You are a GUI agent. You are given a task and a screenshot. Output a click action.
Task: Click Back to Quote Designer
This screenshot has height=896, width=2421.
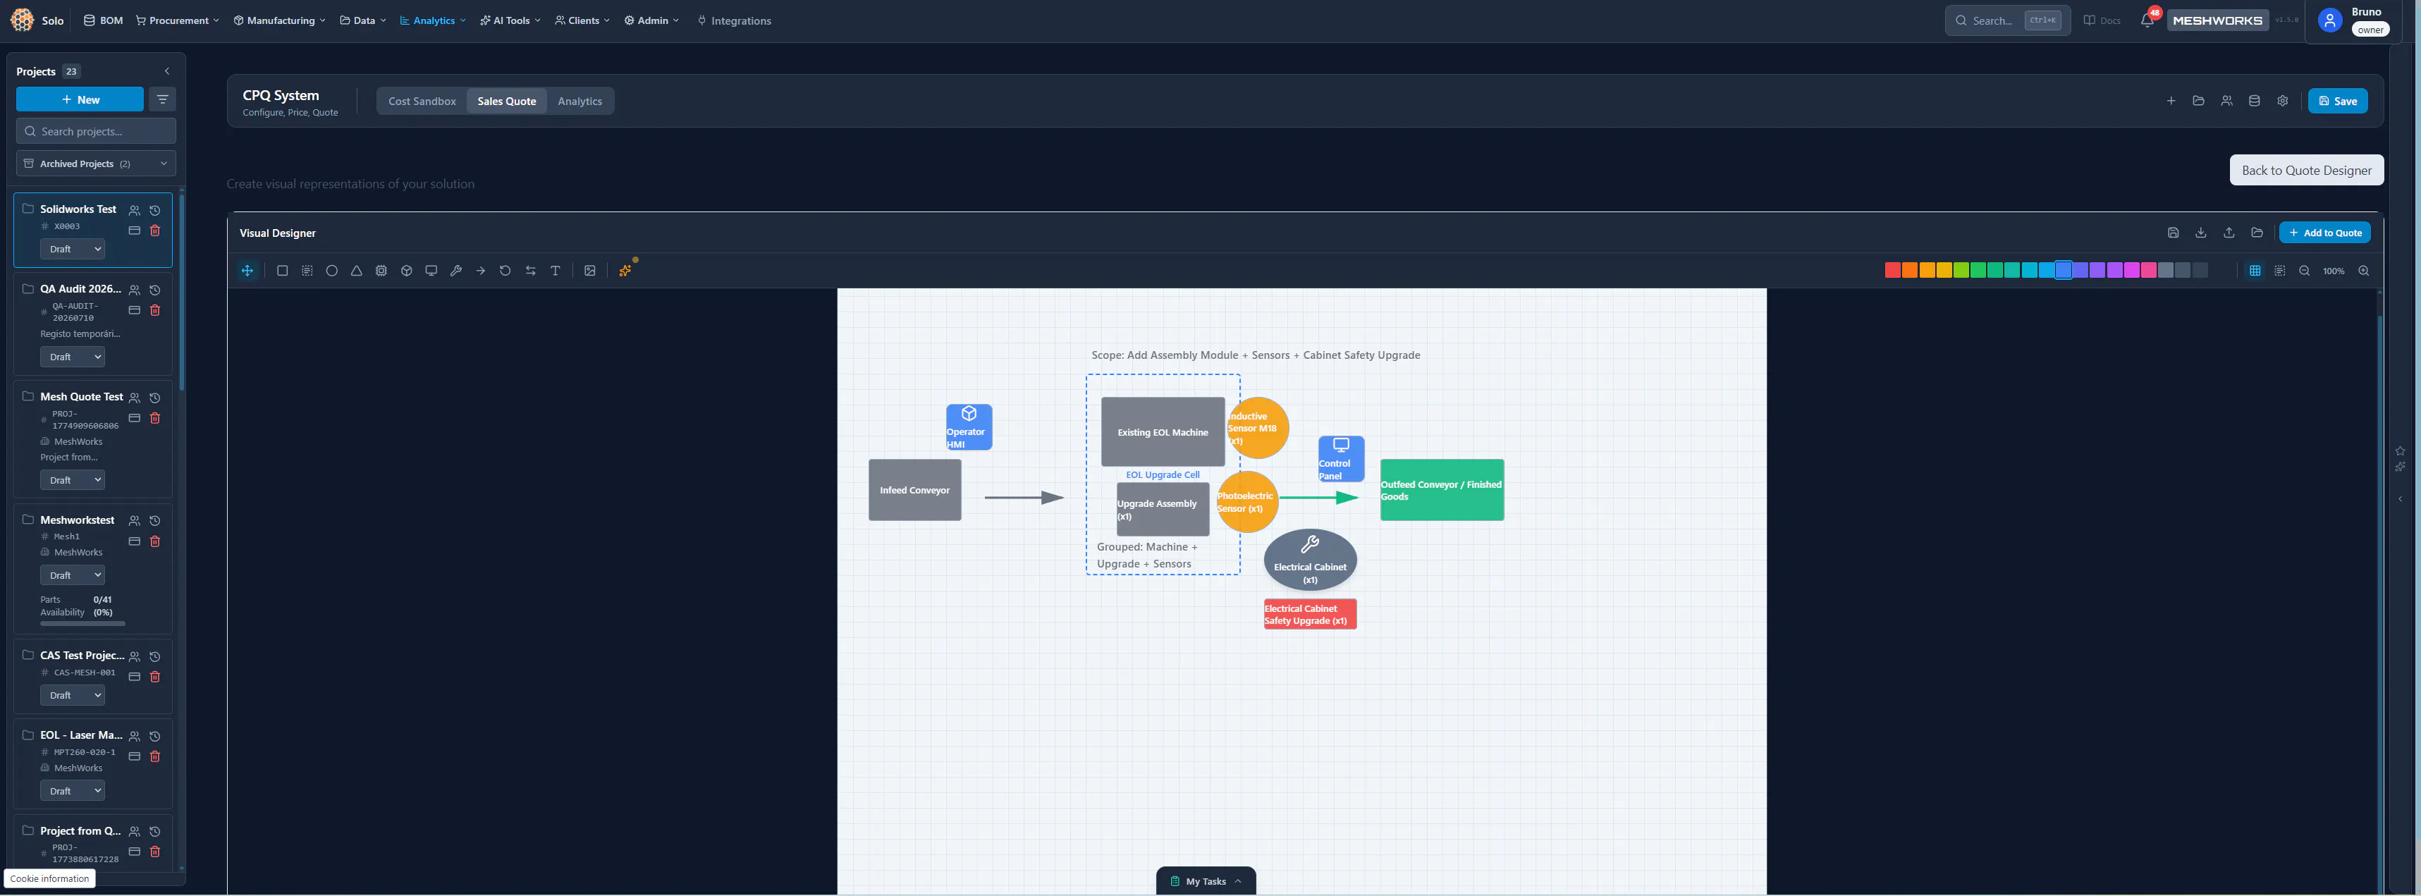[x=2306, y=170]
